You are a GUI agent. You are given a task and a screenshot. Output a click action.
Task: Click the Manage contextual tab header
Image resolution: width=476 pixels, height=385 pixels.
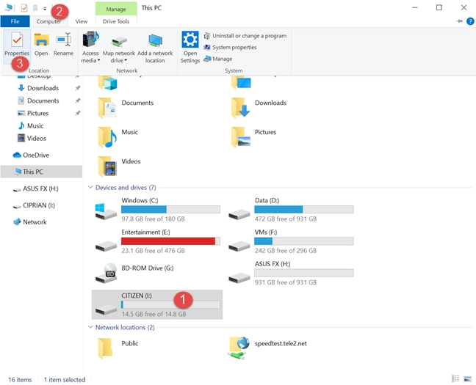(x=116, y=9)
